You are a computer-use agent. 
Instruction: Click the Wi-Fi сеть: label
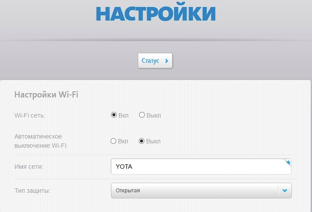[x=30, y=115]
